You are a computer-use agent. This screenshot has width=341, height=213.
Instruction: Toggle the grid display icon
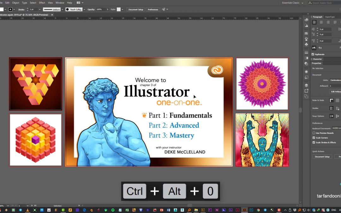click(337, 100)
